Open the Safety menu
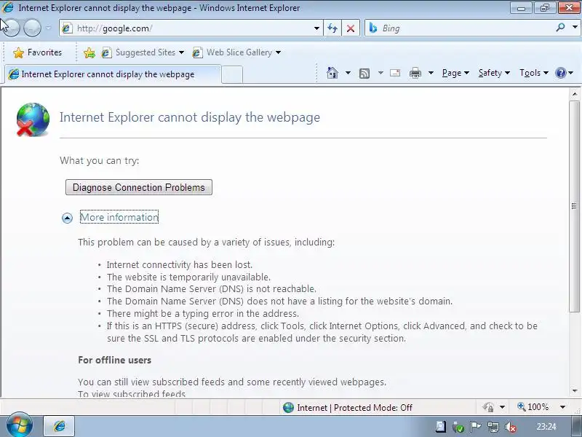This screenshot has width=582, height=437. pyautogui.click(x=494, y=73)
